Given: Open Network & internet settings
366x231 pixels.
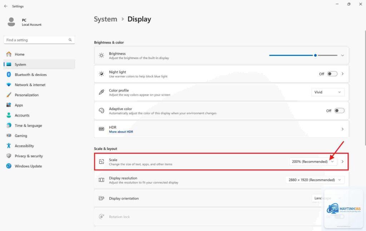Looking at the screenshot, I should tap(30, 85).
